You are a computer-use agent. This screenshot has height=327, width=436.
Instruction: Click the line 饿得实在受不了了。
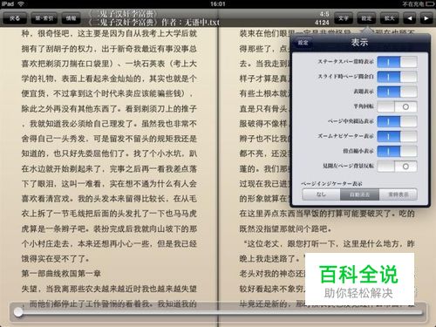click(x=56, y=258)
